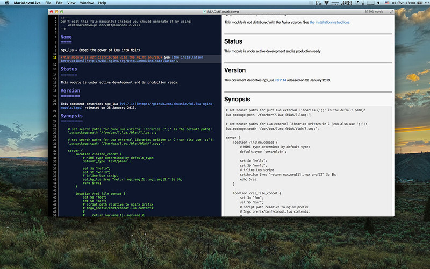The width and height of the screenshot is (430, 269).
Task: Minimize the README.markdown window with yellow button
Action: [56, 11]
